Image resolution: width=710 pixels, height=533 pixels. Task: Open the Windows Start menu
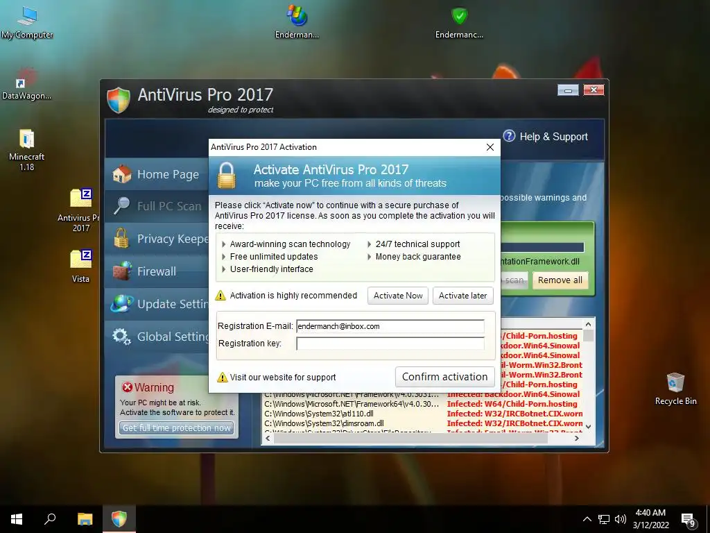point(17,519)
